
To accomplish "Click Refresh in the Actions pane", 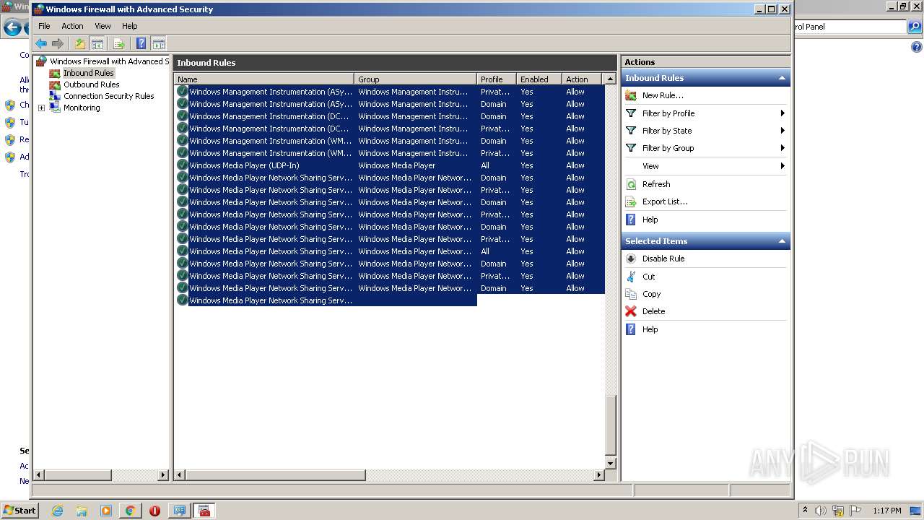I will (x=656, y=184).
